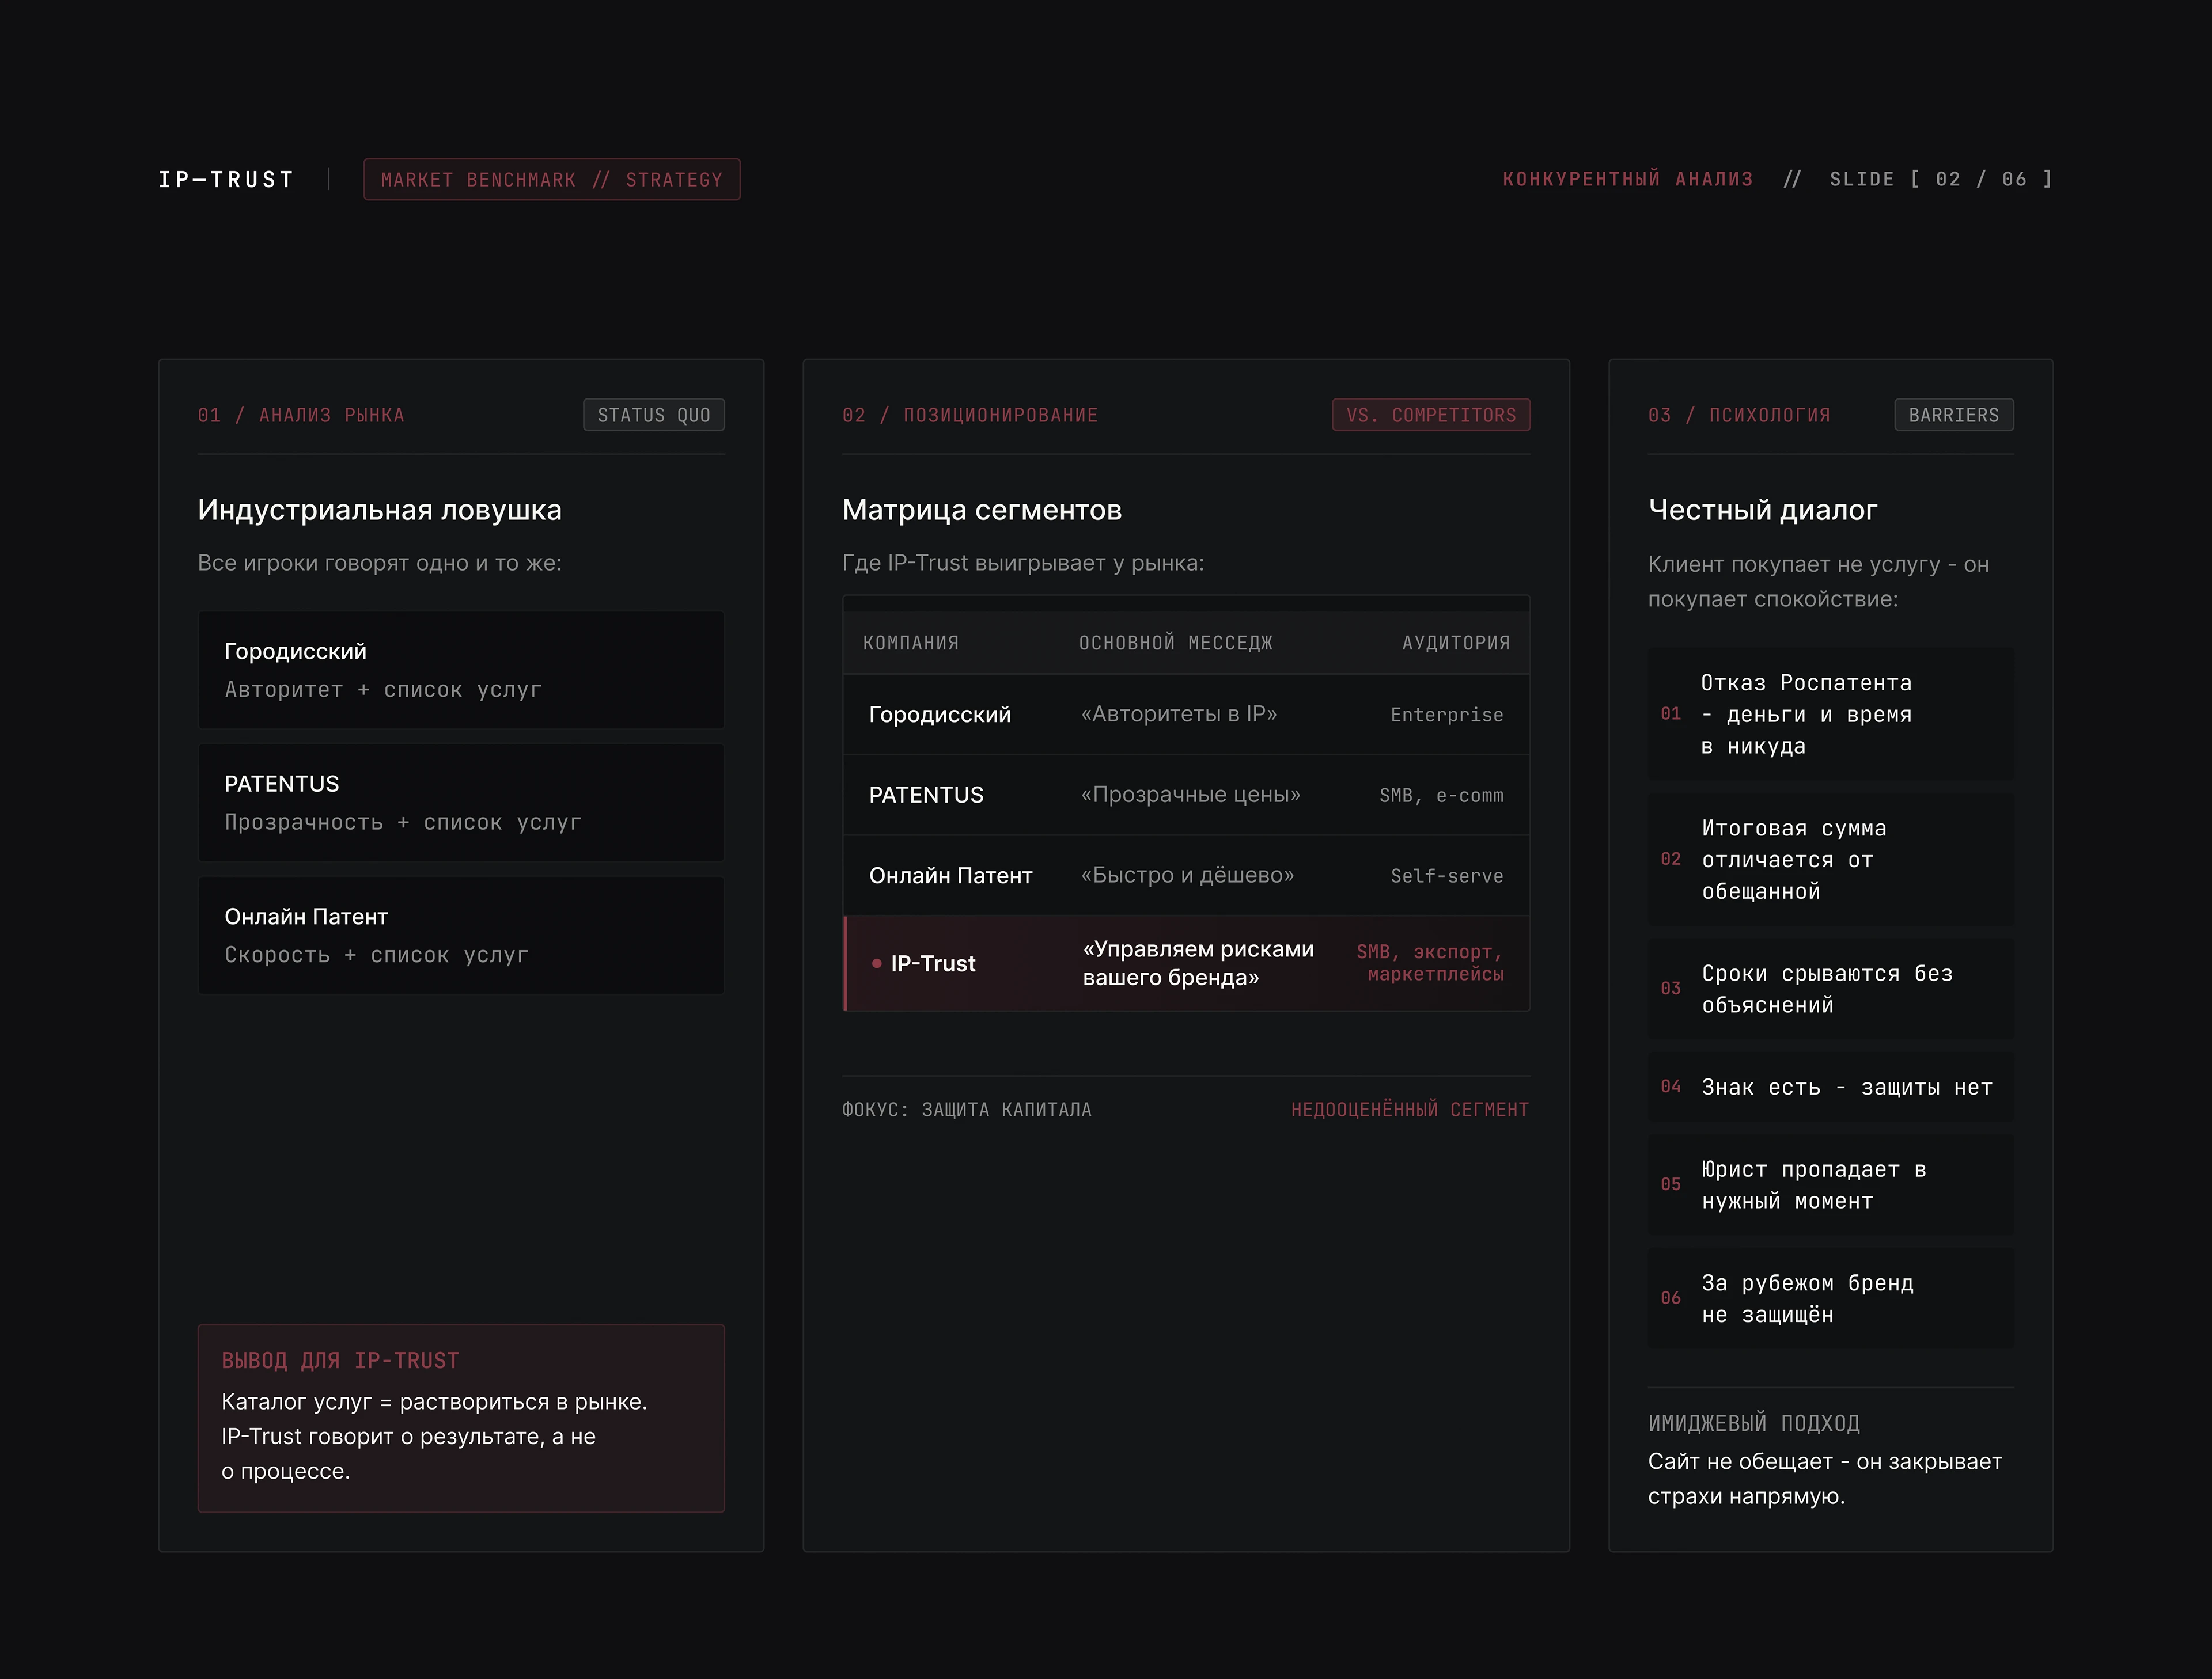Click the «Управляем рисками вашего бренда» cell
This screenshot has height=1679, width=2212.
(x=1199, y=963)
